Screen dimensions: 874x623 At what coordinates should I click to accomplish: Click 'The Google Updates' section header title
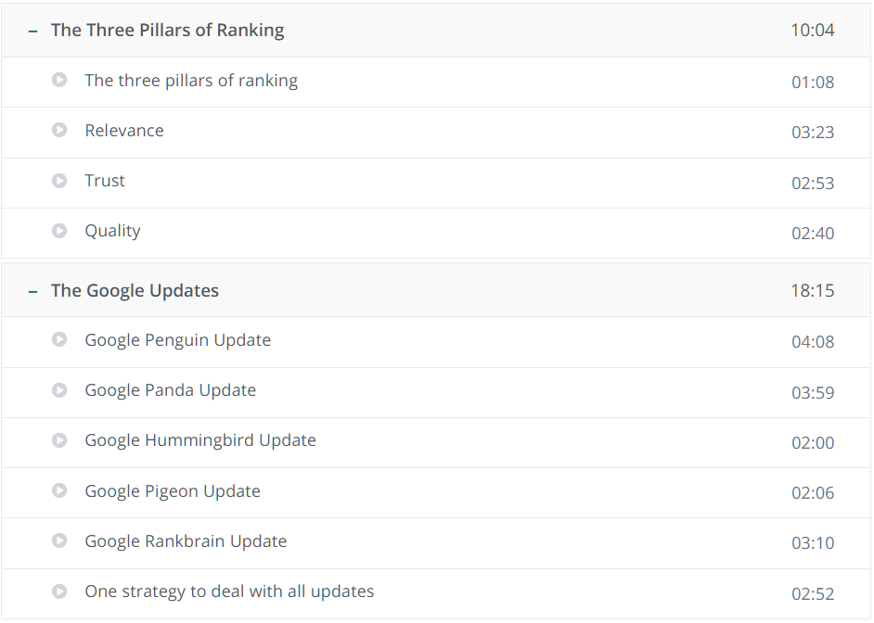click(135, 290)
